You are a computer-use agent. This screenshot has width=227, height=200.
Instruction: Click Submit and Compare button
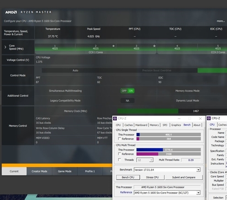183,177
